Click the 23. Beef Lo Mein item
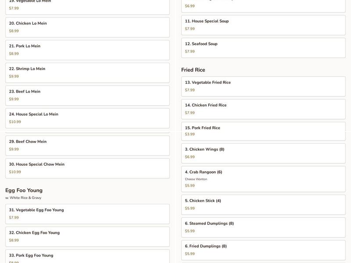 tap(87, 96)
